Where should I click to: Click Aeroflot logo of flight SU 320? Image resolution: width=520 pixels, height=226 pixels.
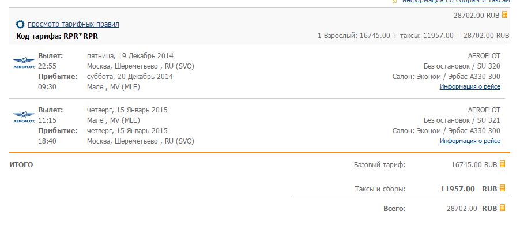(24, 62)
